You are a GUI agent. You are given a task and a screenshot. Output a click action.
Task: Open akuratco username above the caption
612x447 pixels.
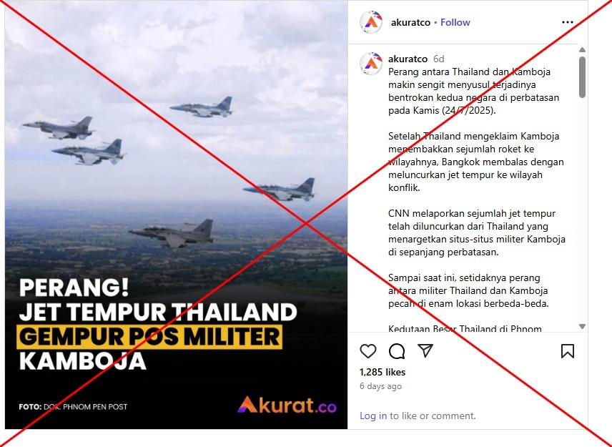408,59
